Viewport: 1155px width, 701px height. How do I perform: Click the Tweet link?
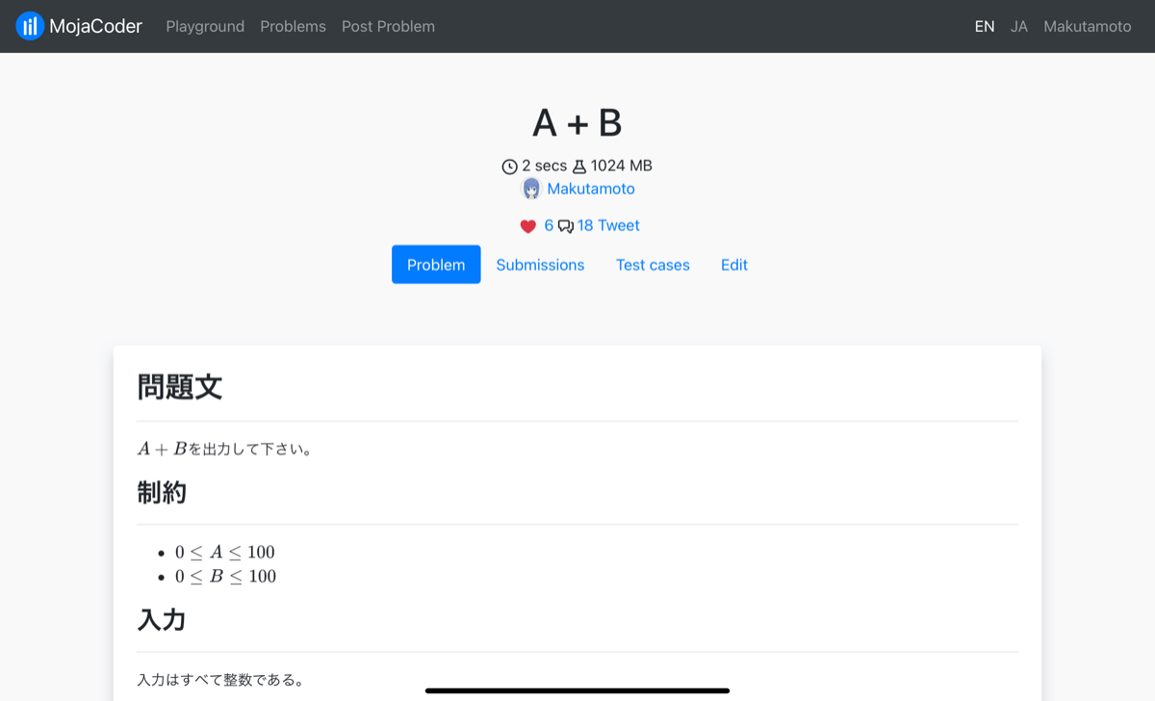[x=618, y=225]
